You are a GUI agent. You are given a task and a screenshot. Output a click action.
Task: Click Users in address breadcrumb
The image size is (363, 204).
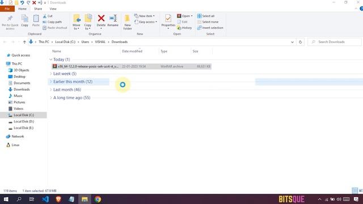pos(85,42)
